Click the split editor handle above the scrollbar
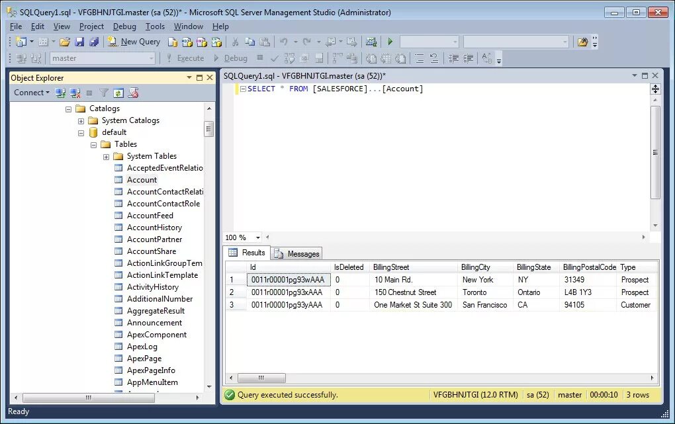Screen dimensions: 675x424 click(655, 89)
